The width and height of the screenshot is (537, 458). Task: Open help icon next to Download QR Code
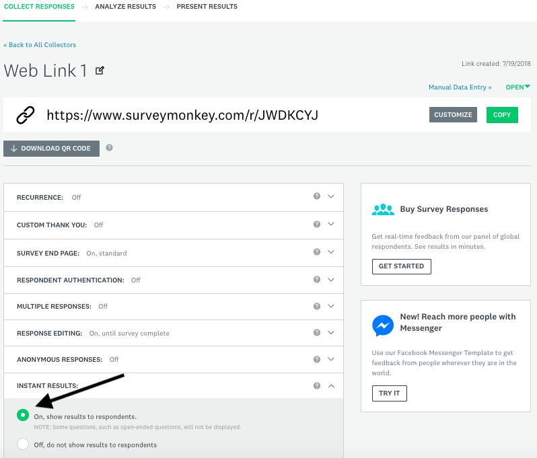click(x=109, y=148)
